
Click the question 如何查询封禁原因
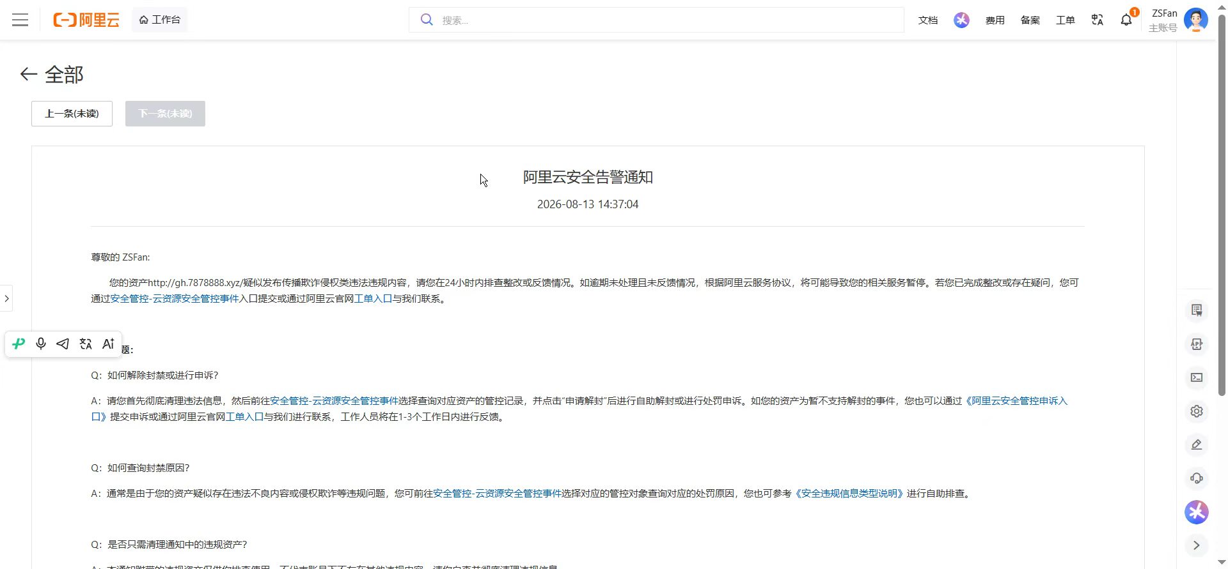(x=140, y=468)
